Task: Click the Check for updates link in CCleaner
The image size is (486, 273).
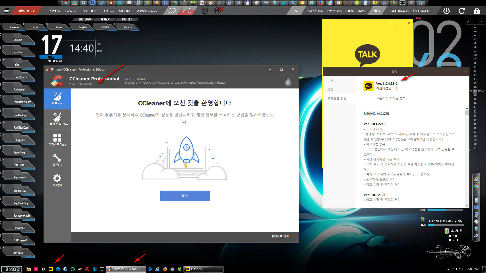Action: click(x=282, y=237)
